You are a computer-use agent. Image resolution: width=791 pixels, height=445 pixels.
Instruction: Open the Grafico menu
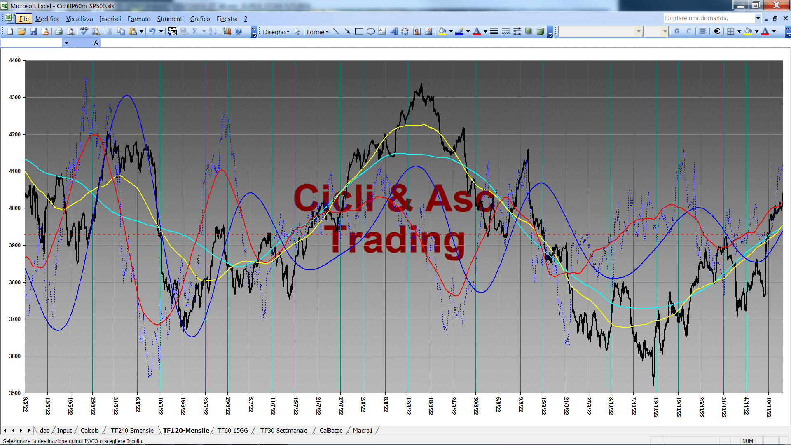200,19
